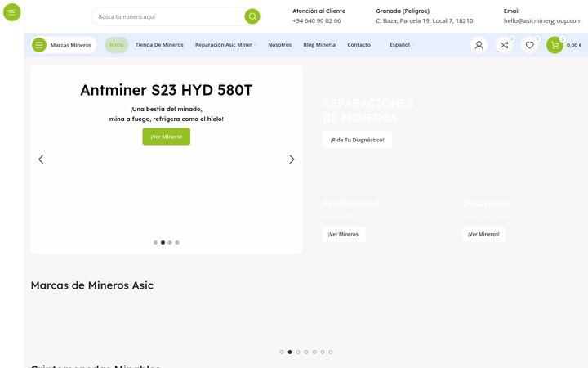Click the email hello@asicminergroup.com

pos(542,20)
